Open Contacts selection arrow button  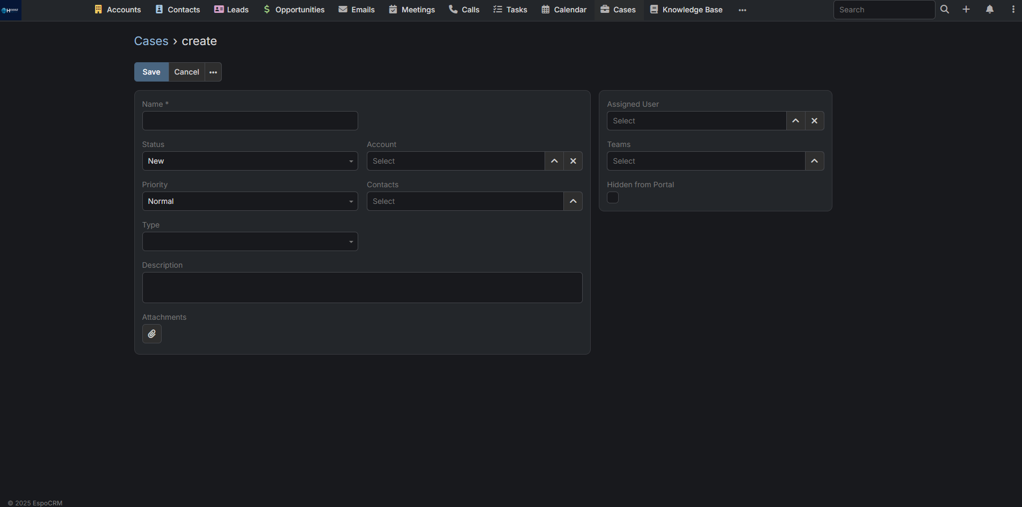573,201
